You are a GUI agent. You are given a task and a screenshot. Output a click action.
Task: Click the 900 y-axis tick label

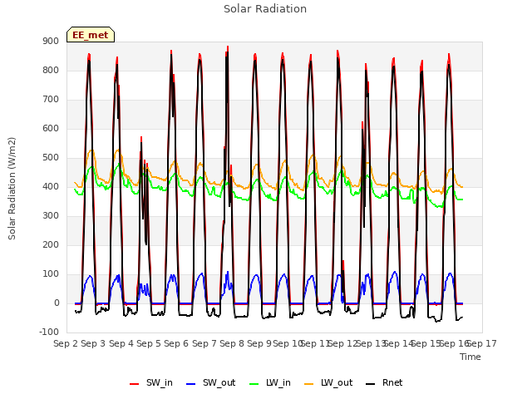[51, 42]
